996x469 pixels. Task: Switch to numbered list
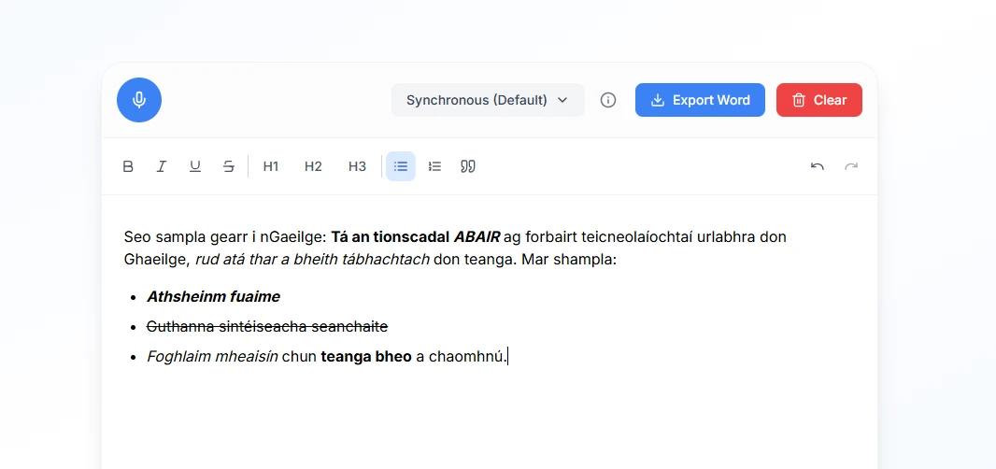tap(434, 166)
